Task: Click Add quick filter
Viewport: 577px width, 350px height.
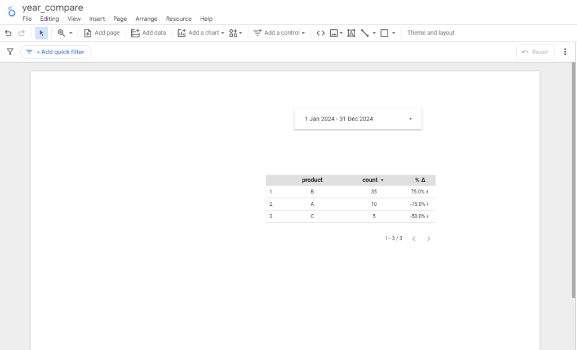Action: coord(56,52)
